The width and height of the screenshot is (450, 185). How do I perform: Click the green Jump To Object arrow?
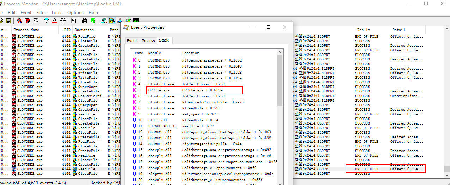tap(93, 21)
